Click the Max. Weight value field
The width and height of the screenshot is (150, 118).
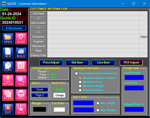click(x=83, y=110)
